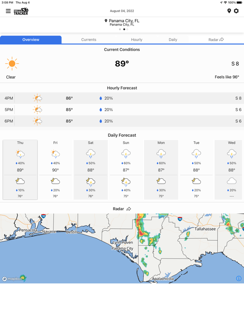Open Fri daily forecast card
The height and width of the screenshot is (326, 244).
pyautogui.click(x=55, y=170)
